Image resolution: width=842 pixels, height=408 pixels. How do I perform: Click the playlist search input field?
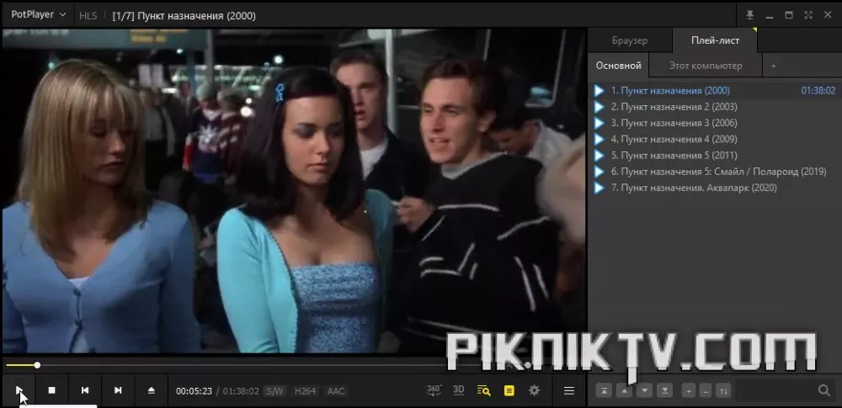coord(776,391)
